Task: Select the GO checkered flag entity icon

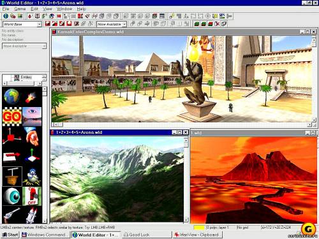Action: pyautogui.click(x=12, y=117)
